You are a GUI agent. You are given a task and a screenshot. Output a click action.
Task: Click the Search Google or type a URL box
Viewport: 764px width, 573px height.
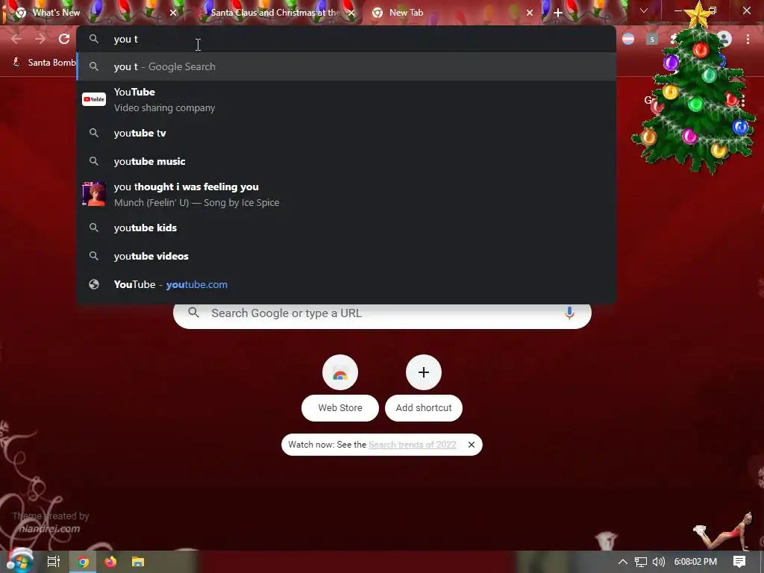pyautogui.click(x=382, y=313)
